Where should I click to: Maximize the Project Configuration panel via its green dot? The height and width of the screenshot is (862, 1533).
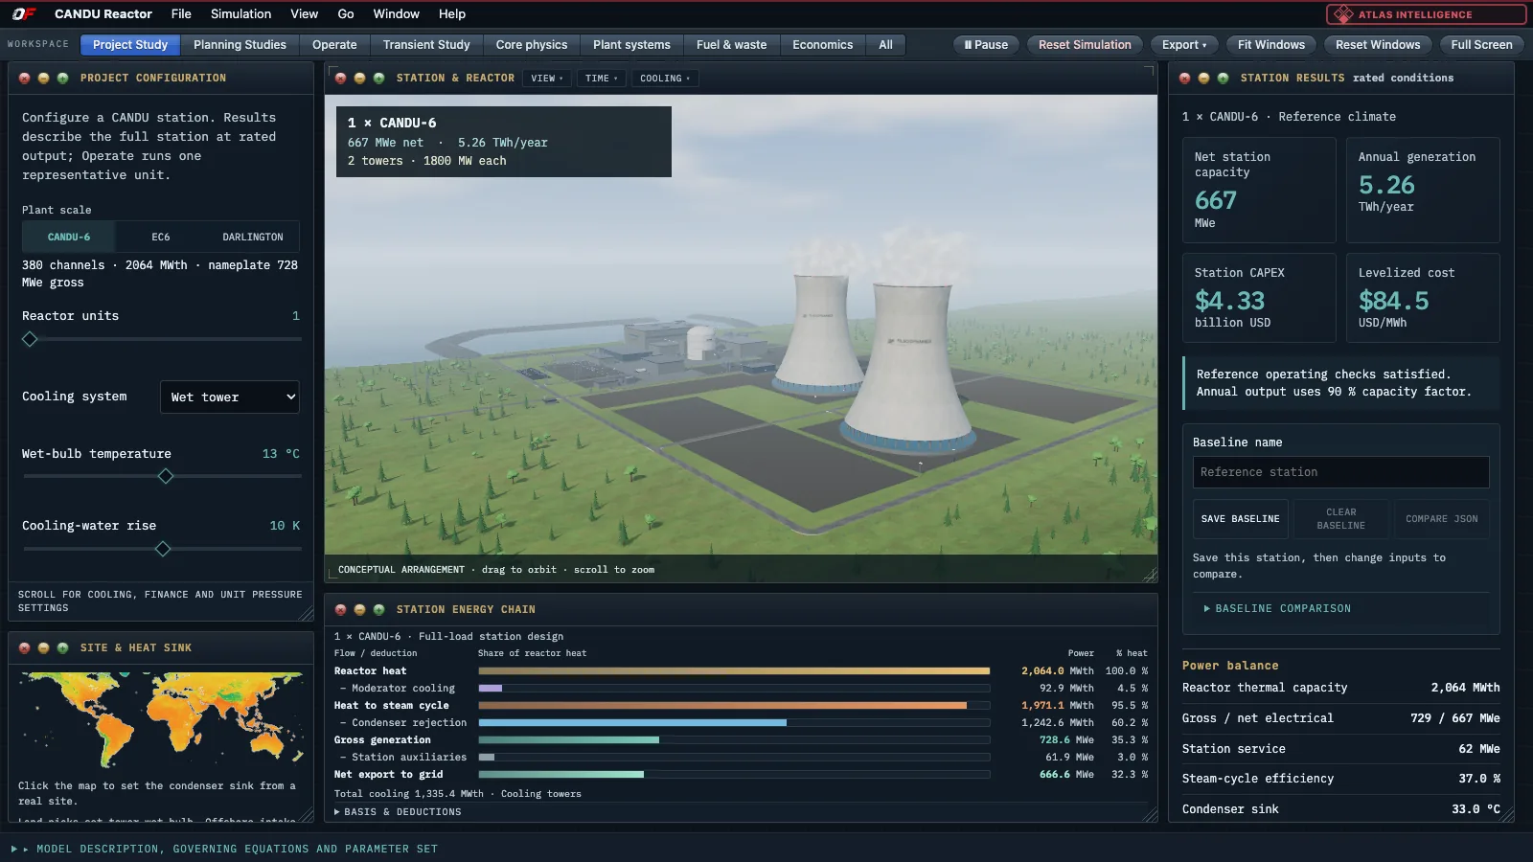coord(62,79)
